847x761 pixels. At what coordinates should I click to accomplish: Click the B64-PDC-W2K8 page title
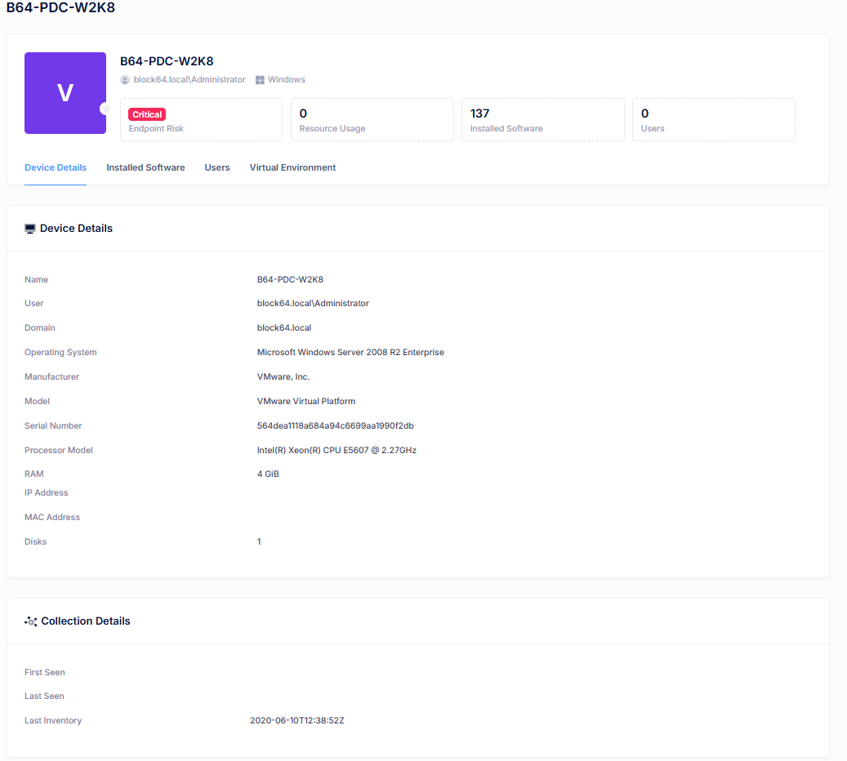[x=60, y=7]
